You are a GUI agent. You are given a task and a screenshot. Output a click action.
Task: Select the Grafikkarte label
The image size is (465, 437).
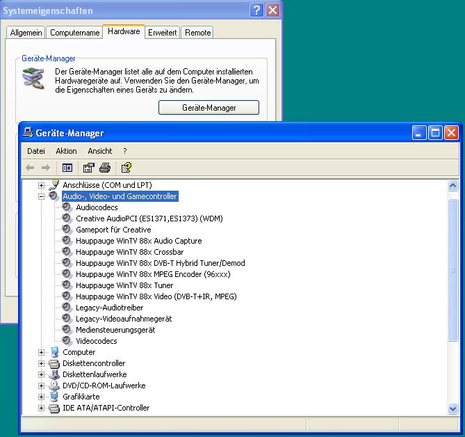click(x=81, y=397)
